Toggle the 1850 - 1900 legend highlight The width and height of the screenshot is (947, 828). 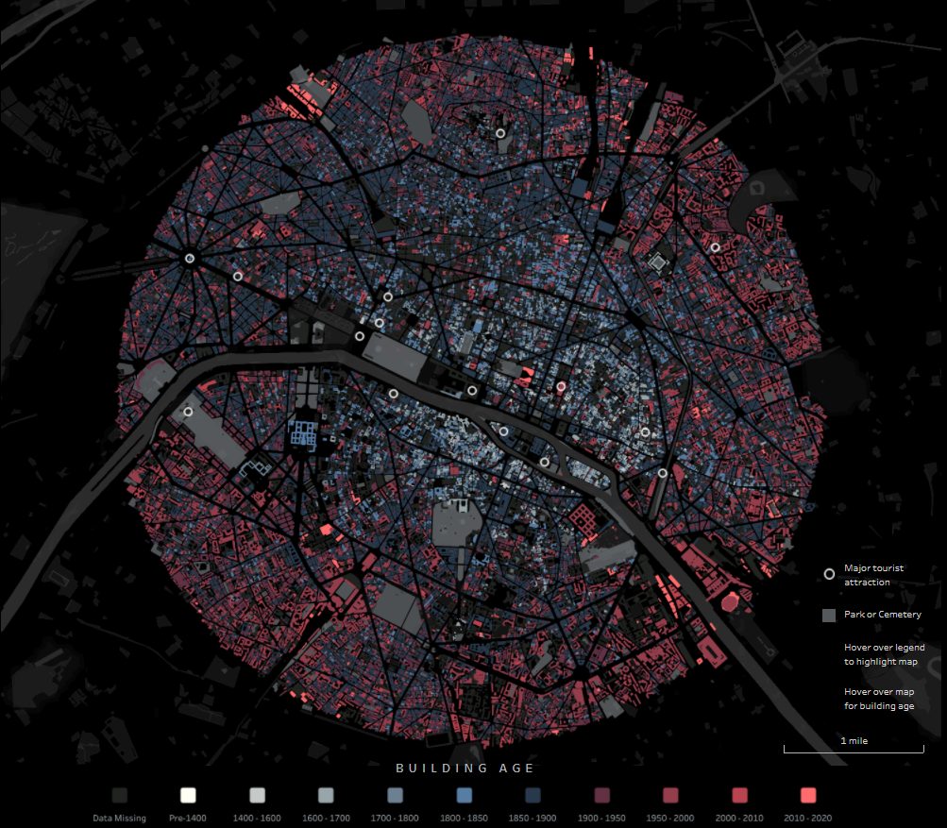(x=533, y=795)
